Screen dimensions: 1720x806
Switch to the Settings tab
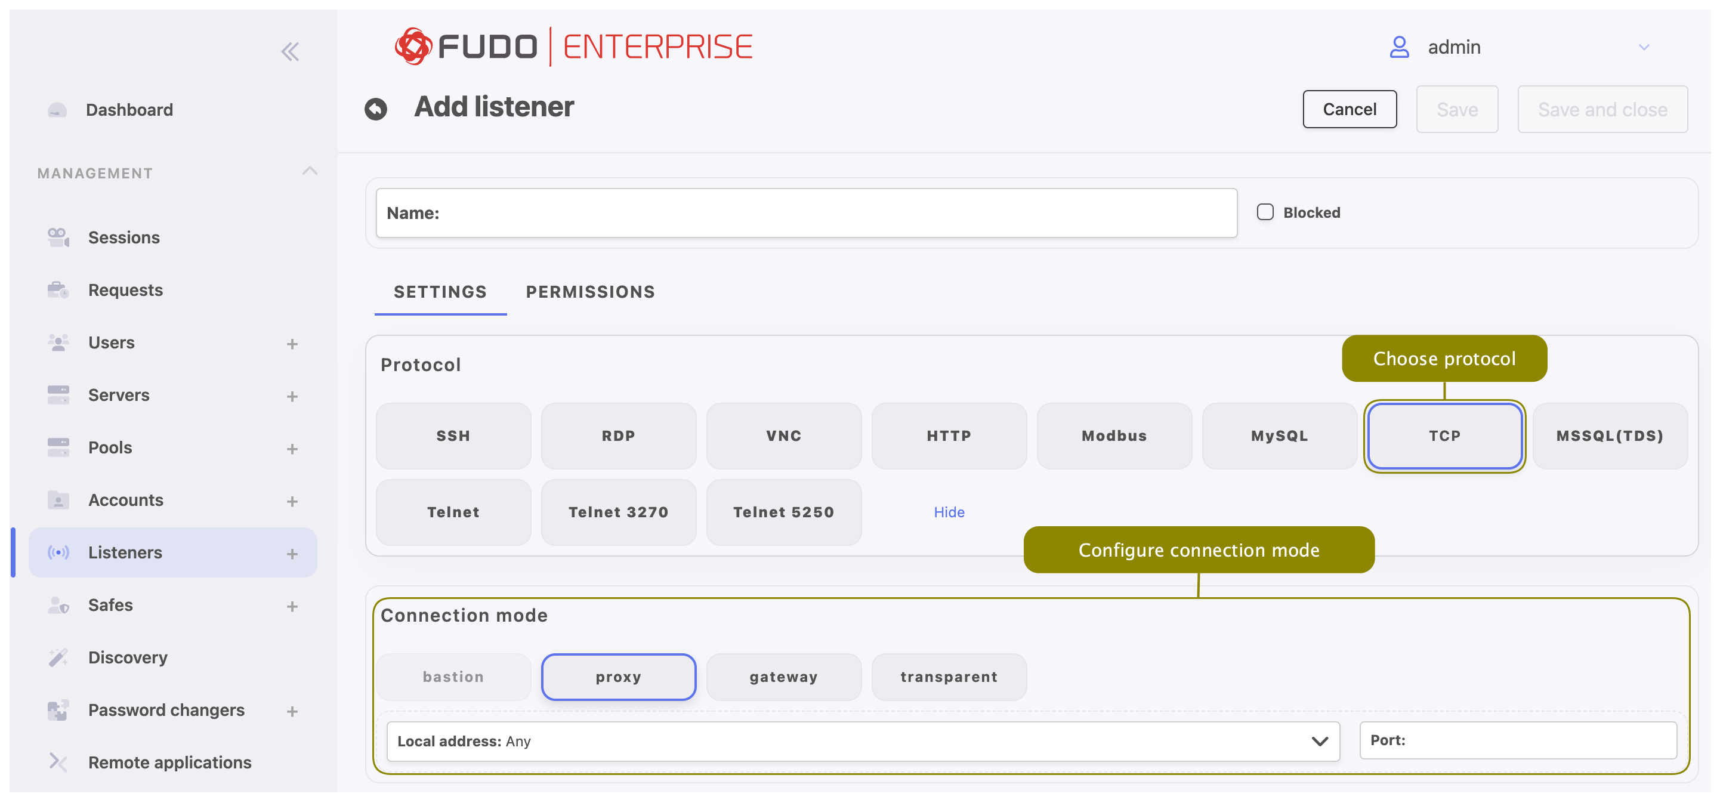[x=440, y=292]
